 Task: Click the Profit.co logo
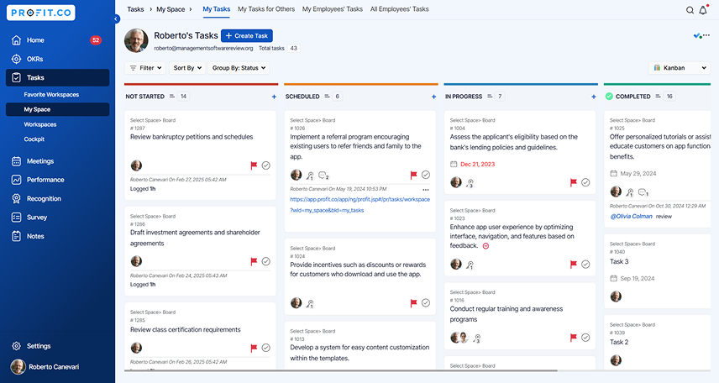(41, 13)
